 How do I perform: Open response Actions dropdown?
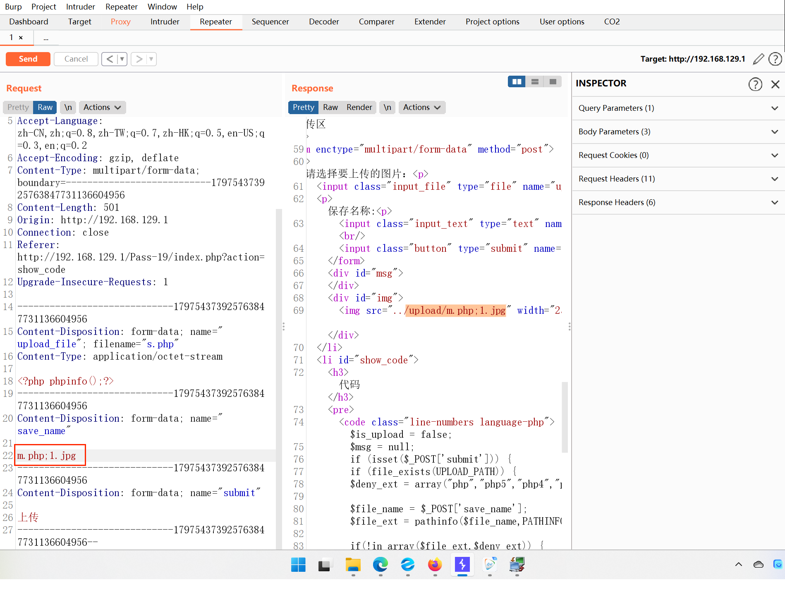point(422,107)
